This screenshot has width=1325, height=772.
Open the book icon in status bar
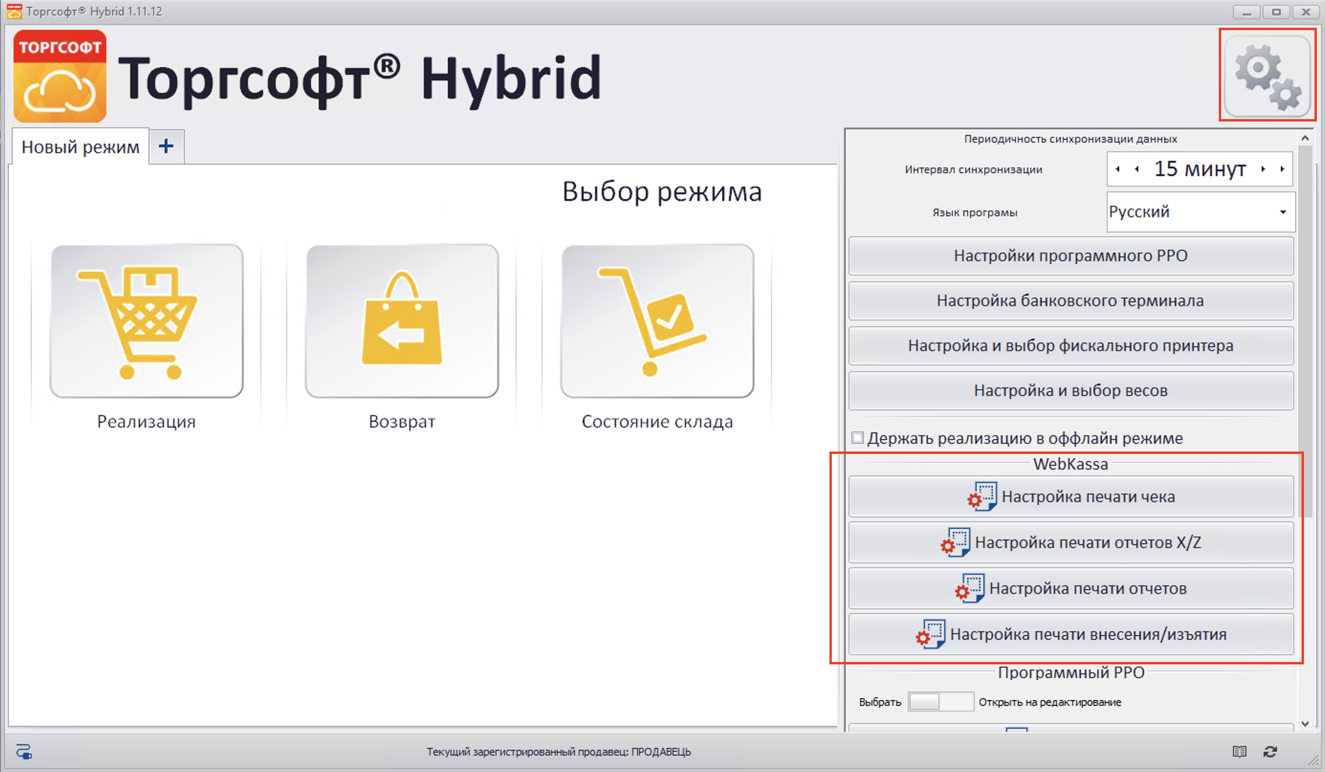[x=1239, y=752]
